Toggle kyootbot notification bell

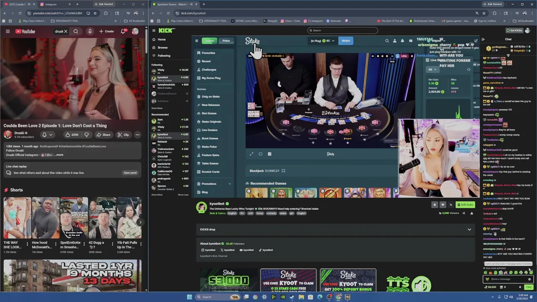point(435,205)
